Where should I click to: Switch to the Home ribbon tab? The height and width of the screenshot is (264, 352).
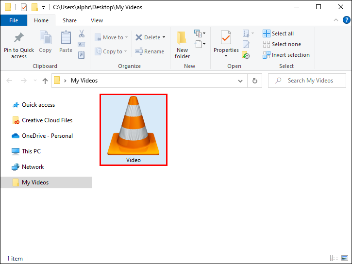pos(41,20)
